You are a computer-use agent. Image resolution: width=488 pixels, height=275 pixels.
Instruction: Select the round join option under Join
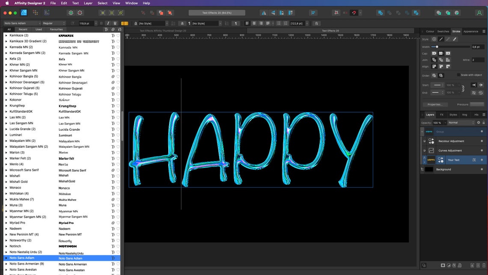(441, 60)
